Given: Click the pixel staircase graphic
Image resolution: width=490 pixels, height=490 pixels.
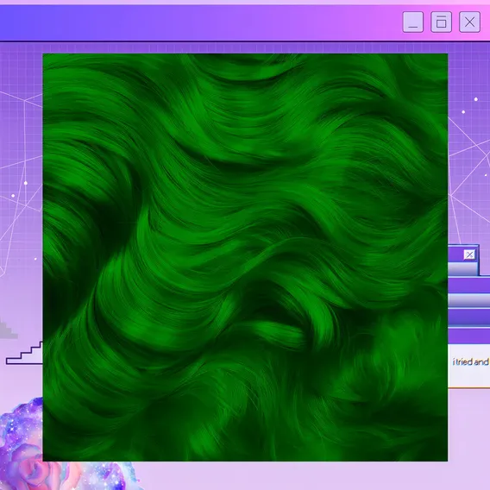Looking at the screenshot, I should tap(24, 353).
